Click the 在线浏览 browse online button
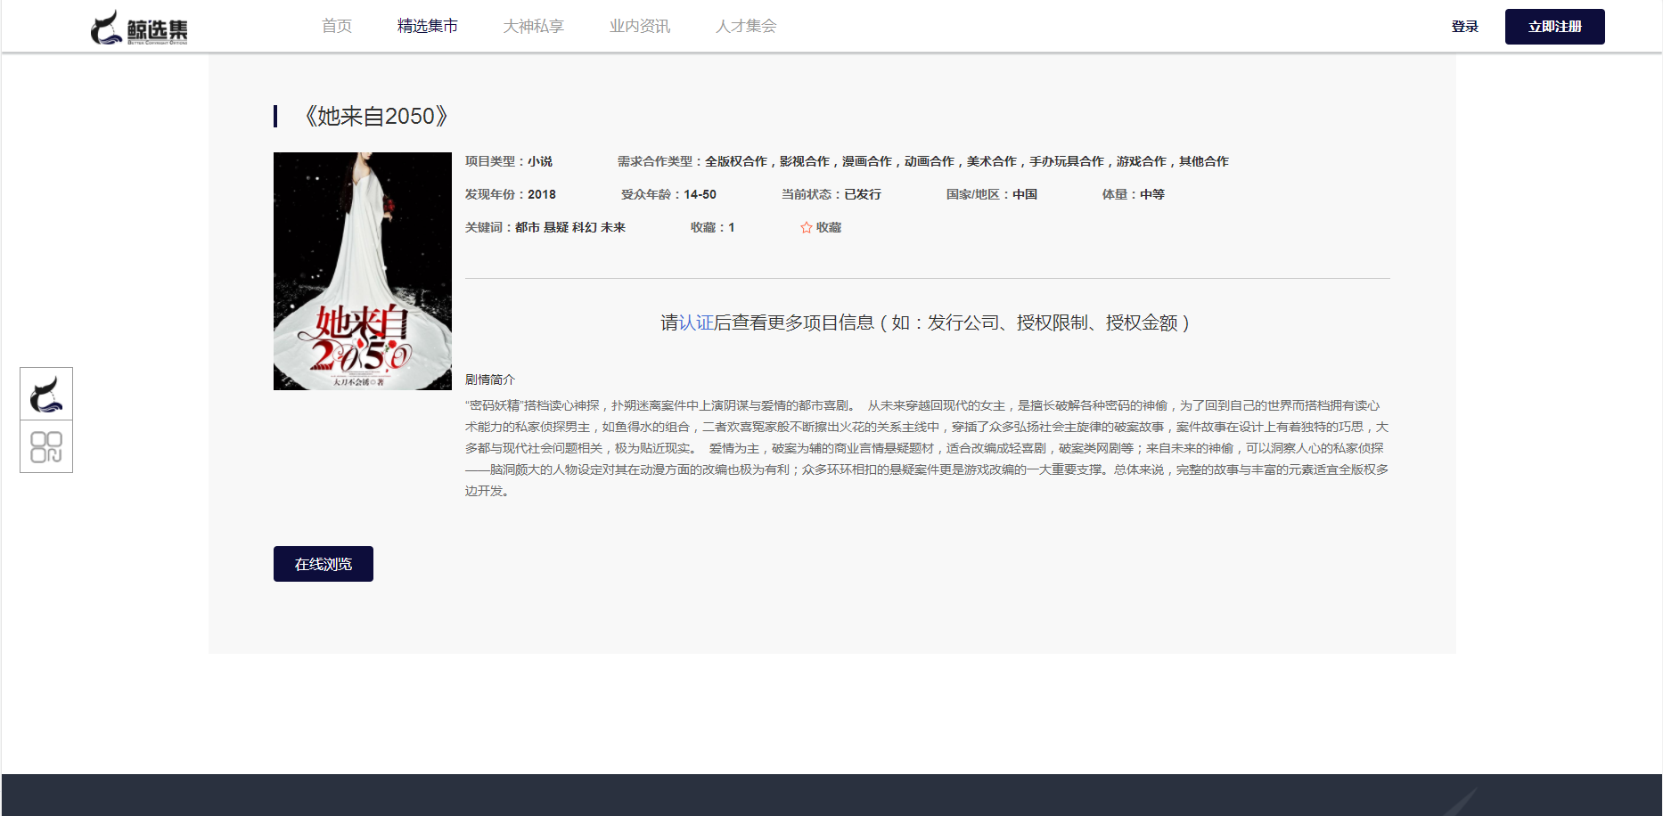Viewport: 1663px width, 816px height. [324, 564]
